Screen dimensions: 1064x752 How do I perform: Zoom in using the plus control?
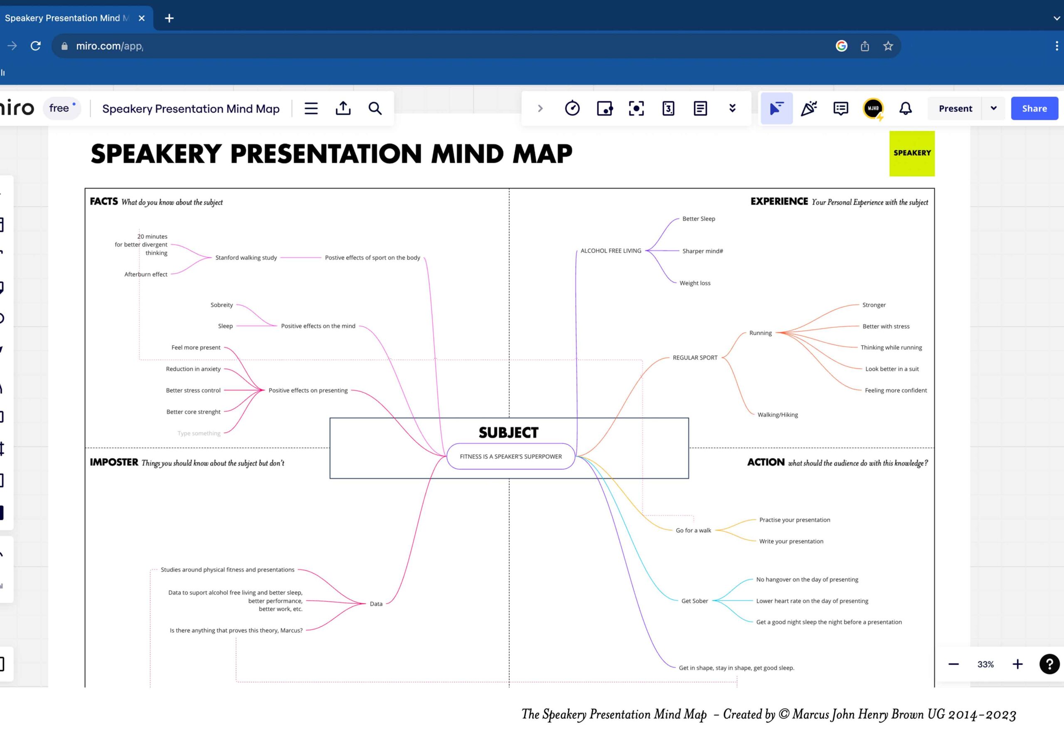(1018, 664)
